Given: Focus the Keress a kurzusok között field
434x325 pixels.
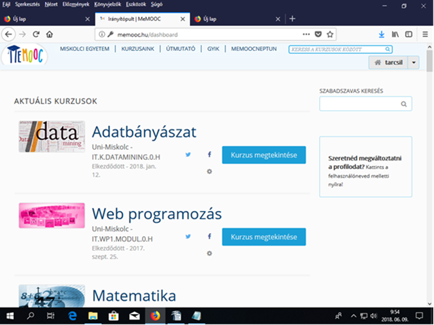Looking at the screenshot, I should tap(340, 49).
